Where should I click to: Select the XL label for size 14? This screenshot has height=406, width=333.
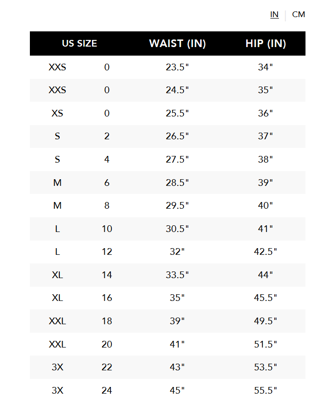point(57,275)
